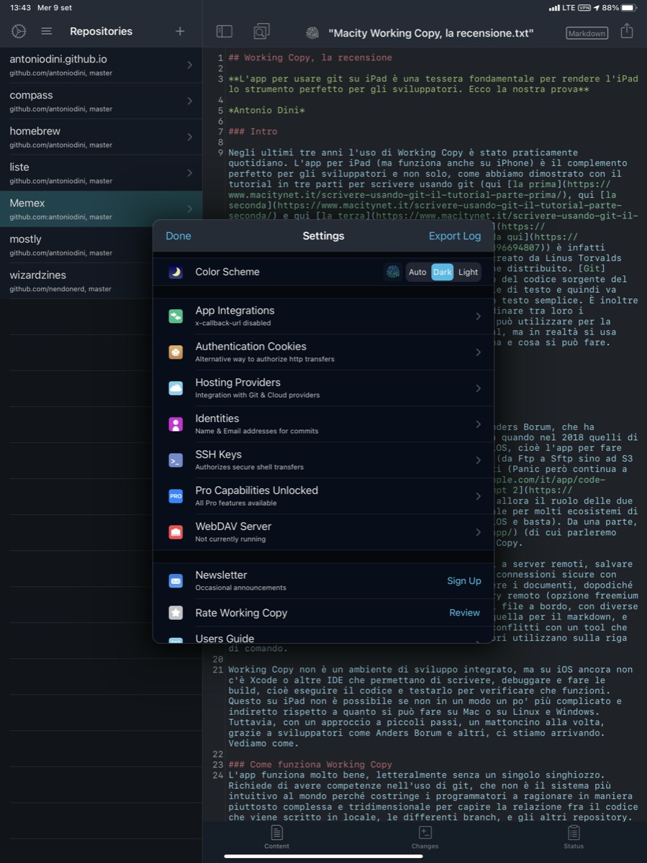Select the homebrew repository

coord(101,137)
